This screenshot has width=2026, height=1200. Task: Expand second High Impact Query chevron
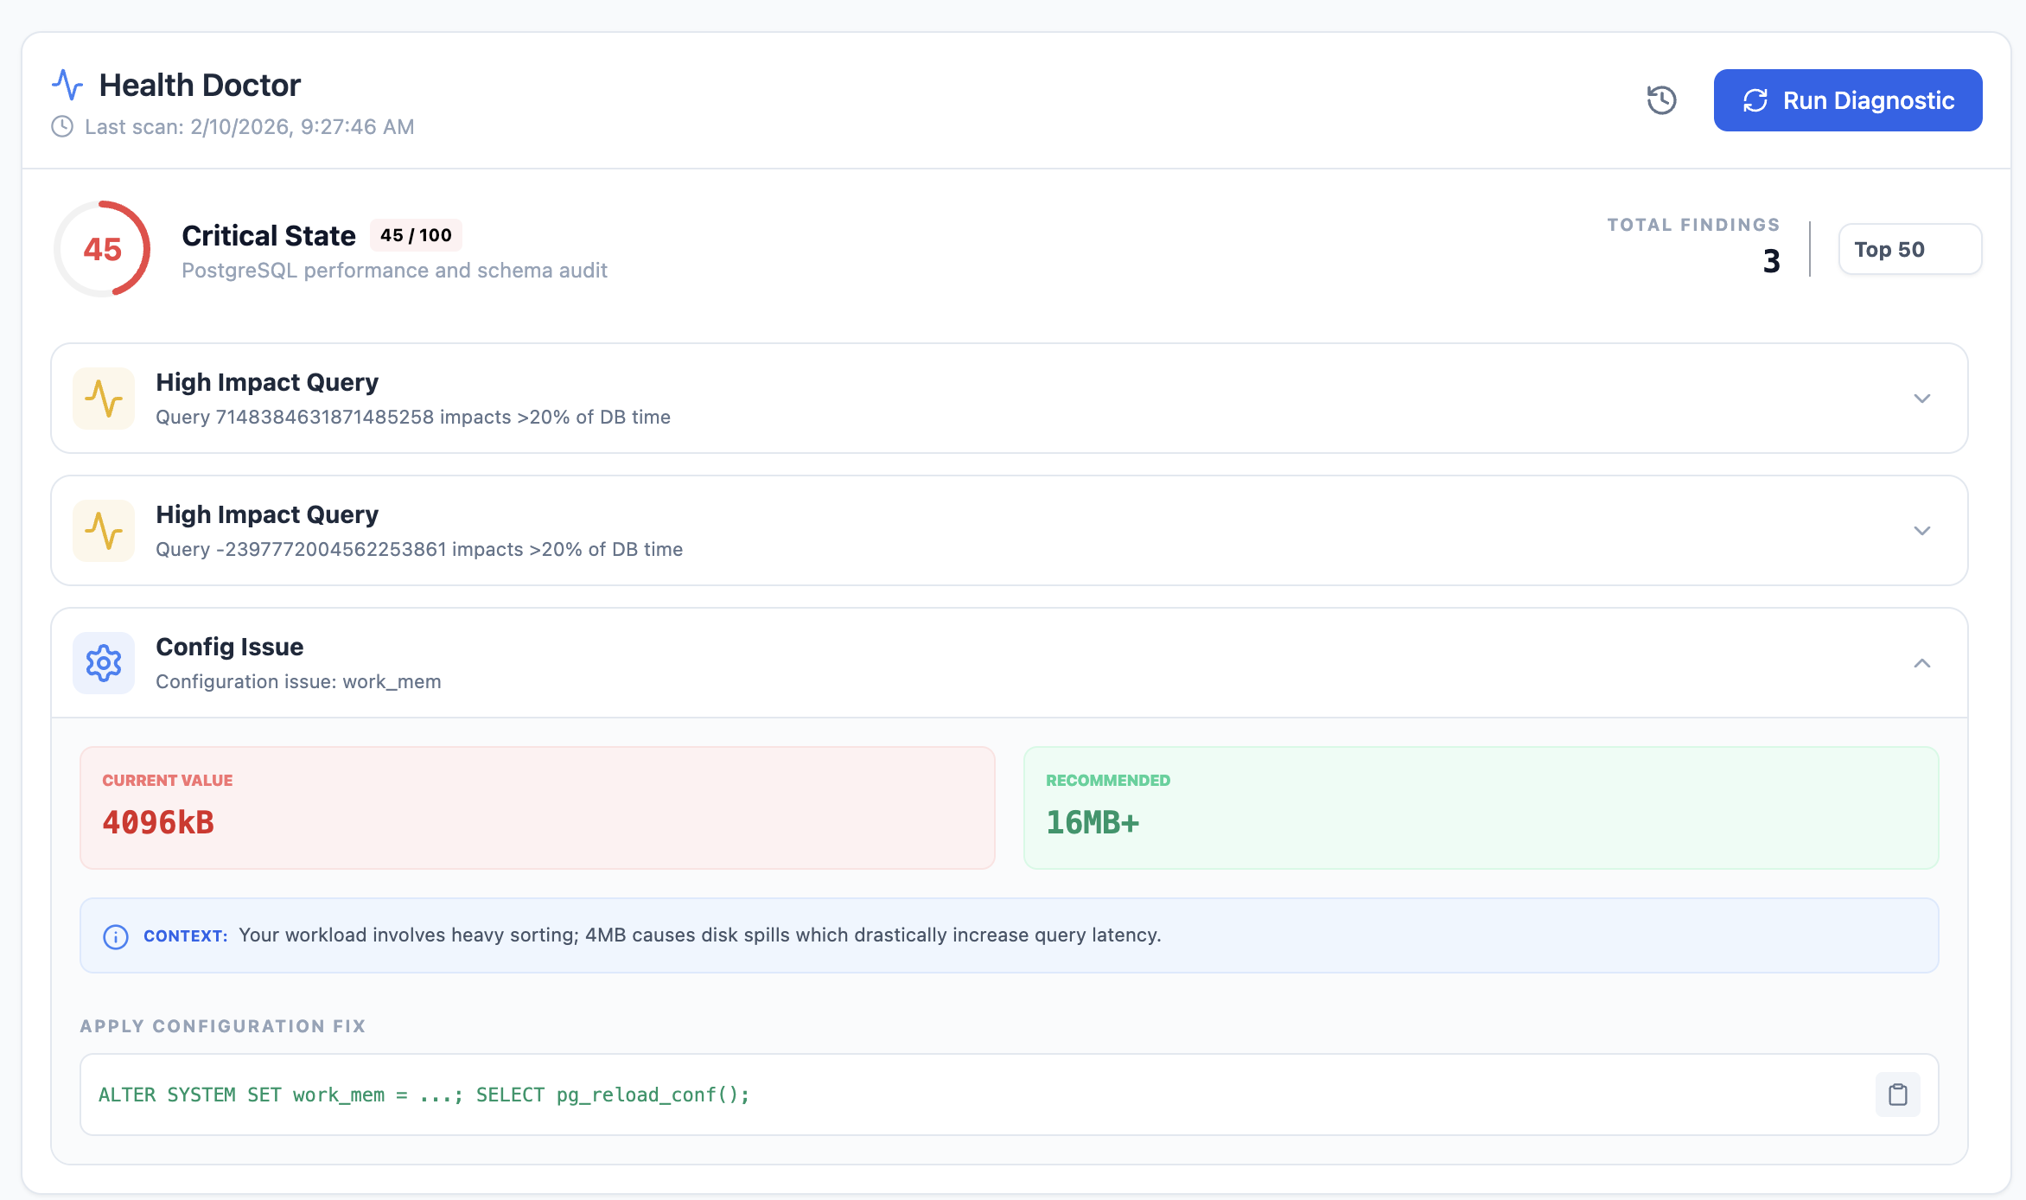[x=1921, y=531]
